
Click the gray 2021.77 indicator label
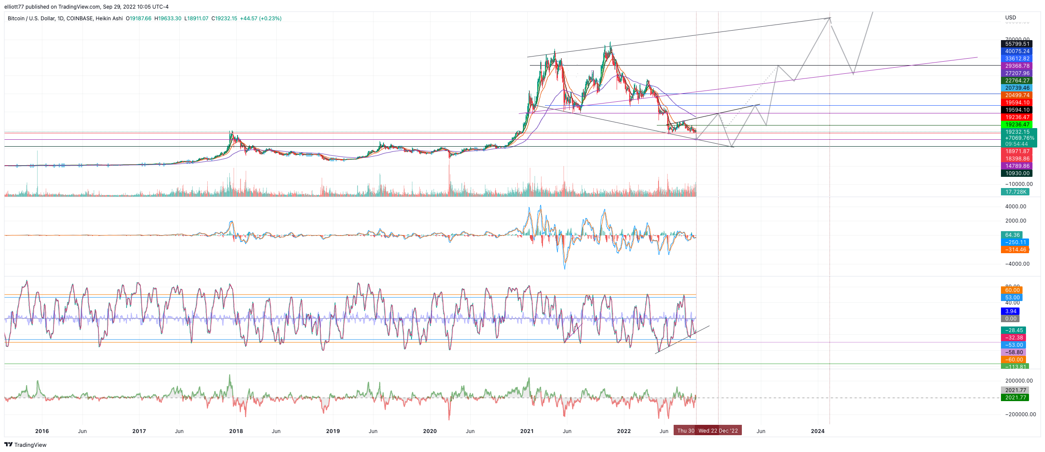coord(1015,390)
